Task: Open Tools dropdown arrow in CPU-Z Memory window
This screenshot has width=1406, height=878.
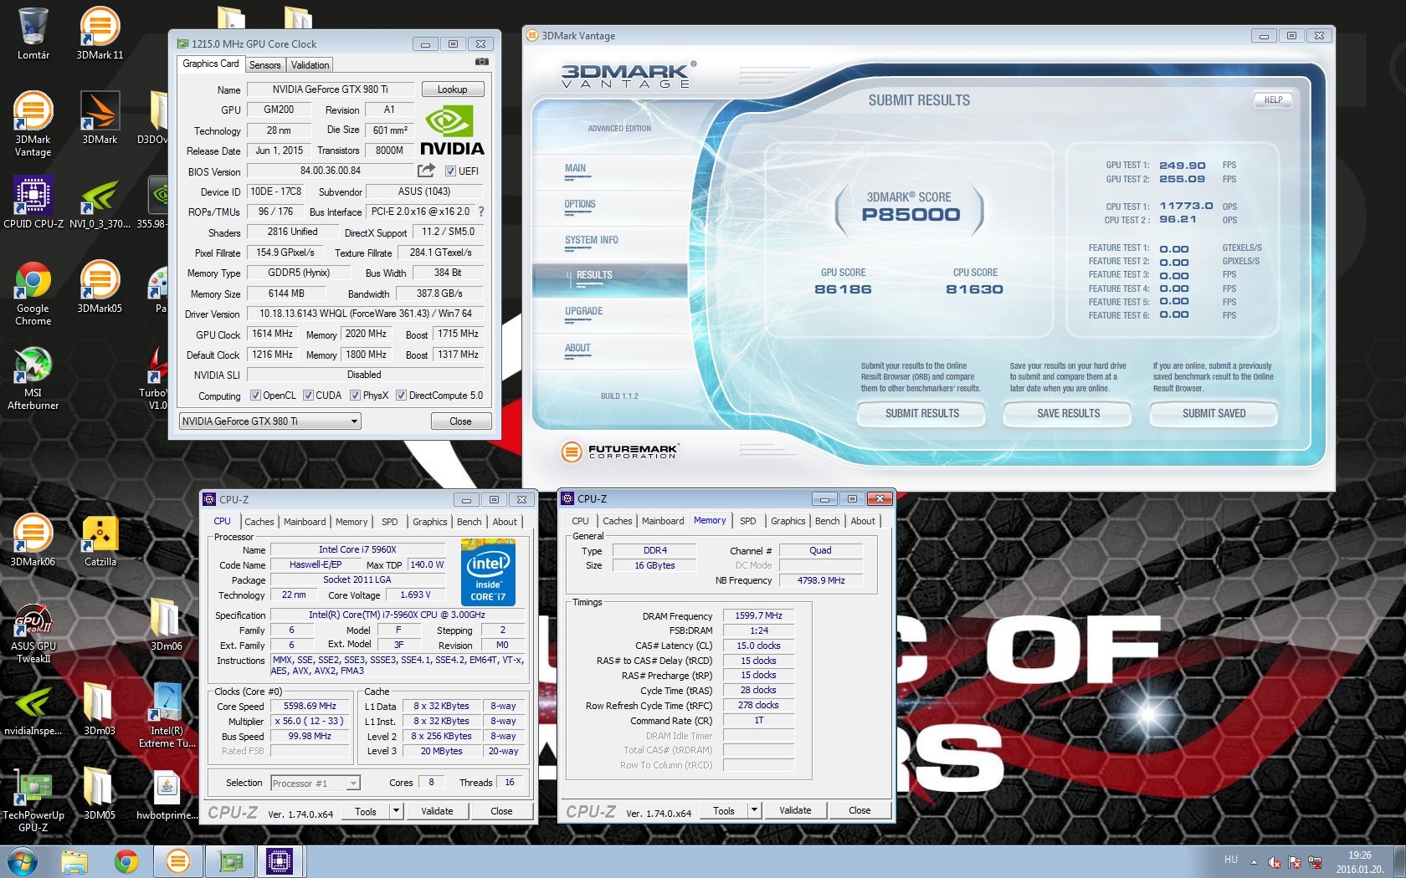Action: click(754, 810)
